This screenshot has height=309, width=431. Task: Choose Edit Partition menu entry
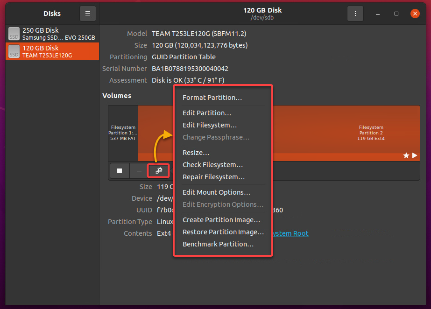207,113
